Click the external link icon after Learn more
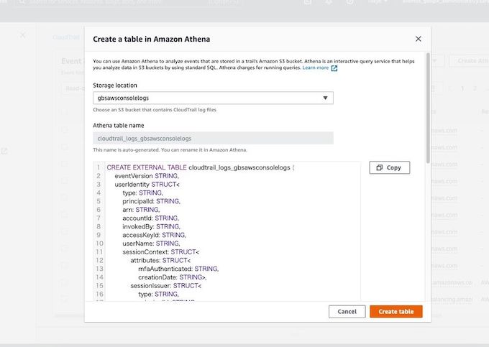This screenshot has width=489, height=347. tap(334, 68)
